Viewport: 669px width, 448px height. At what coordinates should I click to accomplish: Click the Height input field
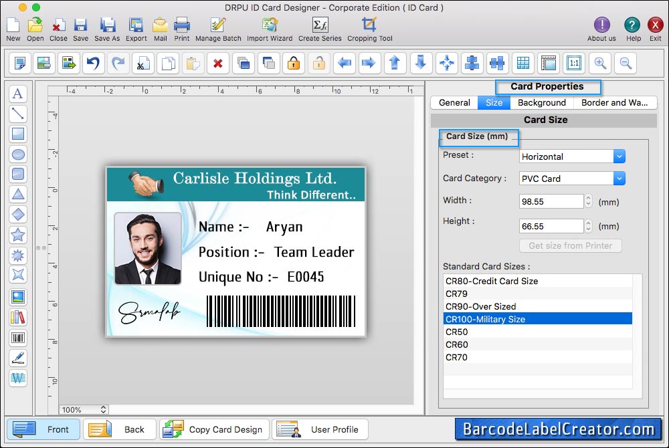[x=551, y=226]
